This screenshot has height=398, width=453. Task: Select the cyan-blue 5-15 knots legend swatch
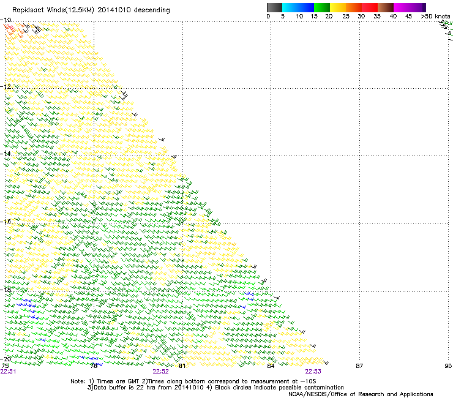[298, 7]
